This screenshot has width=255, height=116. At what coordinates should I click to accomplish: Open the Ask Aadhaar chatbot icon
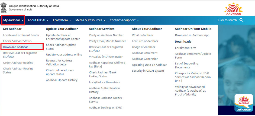coord(244,103)
